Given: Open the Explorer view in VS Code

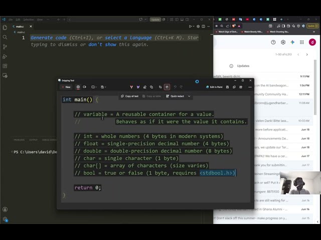Looking at the screenshot, I should (5, 27).
